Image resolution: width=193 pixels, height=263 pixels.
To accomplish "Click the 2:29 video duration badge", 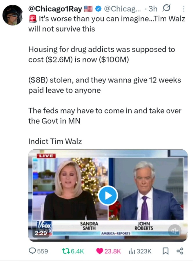I will pyautogui.click(x=41, y=233).
